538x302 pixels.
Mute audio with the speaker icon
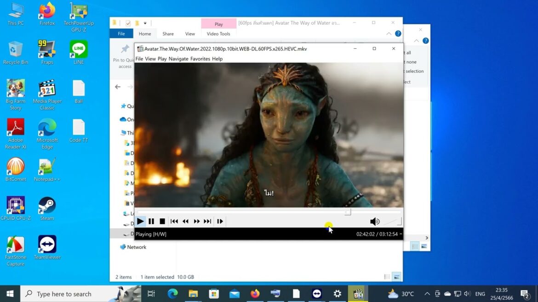375,222
